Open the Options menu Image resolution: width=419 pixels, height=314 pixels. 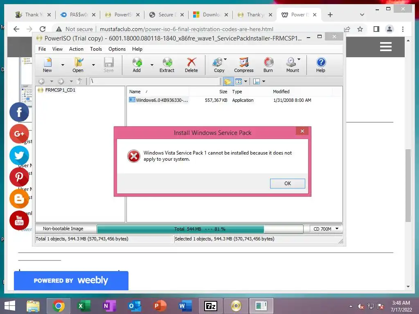point(117,49)
